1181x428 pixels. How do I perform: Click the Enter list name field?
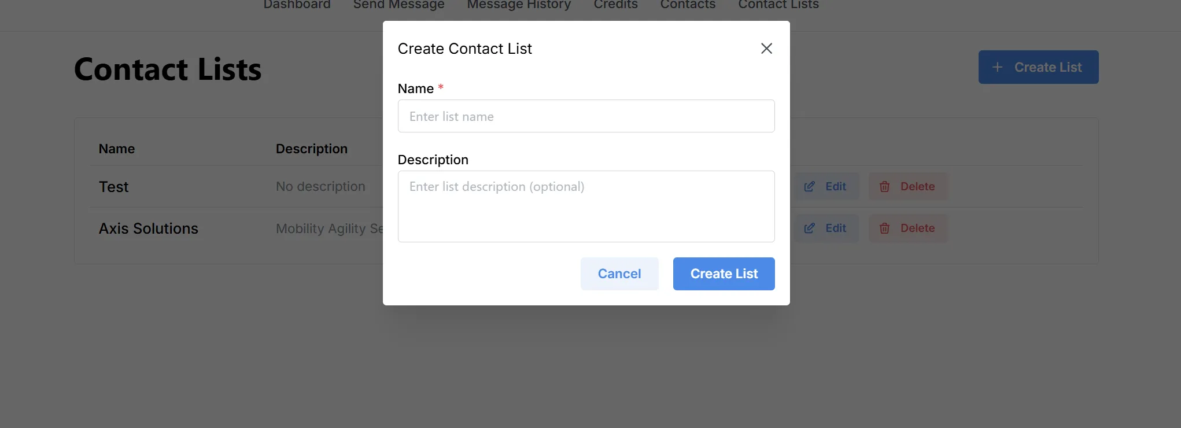coord(586,116)
